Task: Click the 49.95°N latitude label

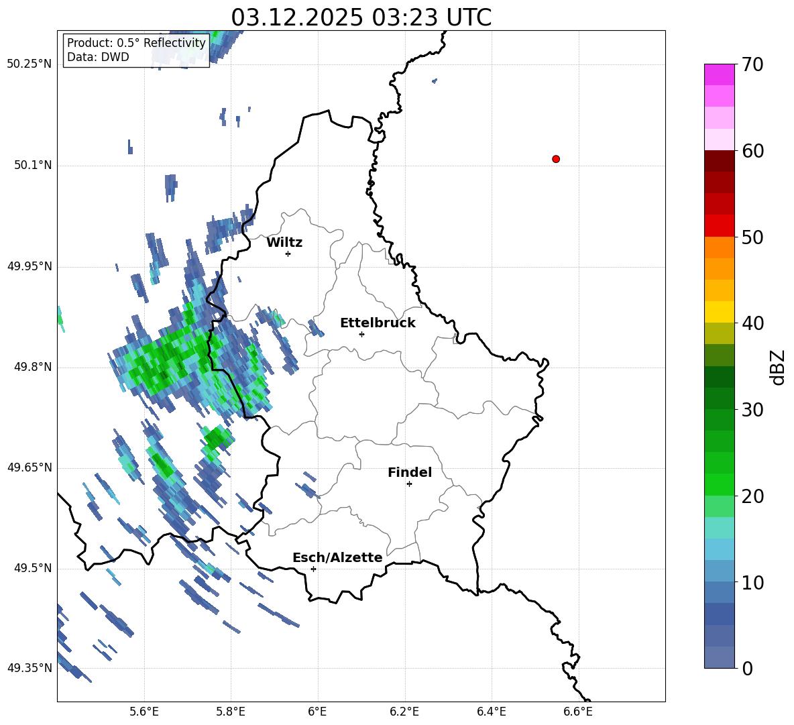Action: click(30, 266)
